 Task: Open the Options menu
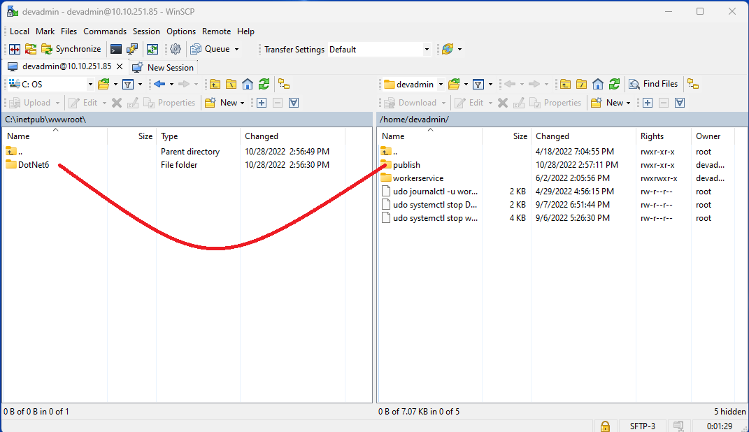click(x=181, y=31)
